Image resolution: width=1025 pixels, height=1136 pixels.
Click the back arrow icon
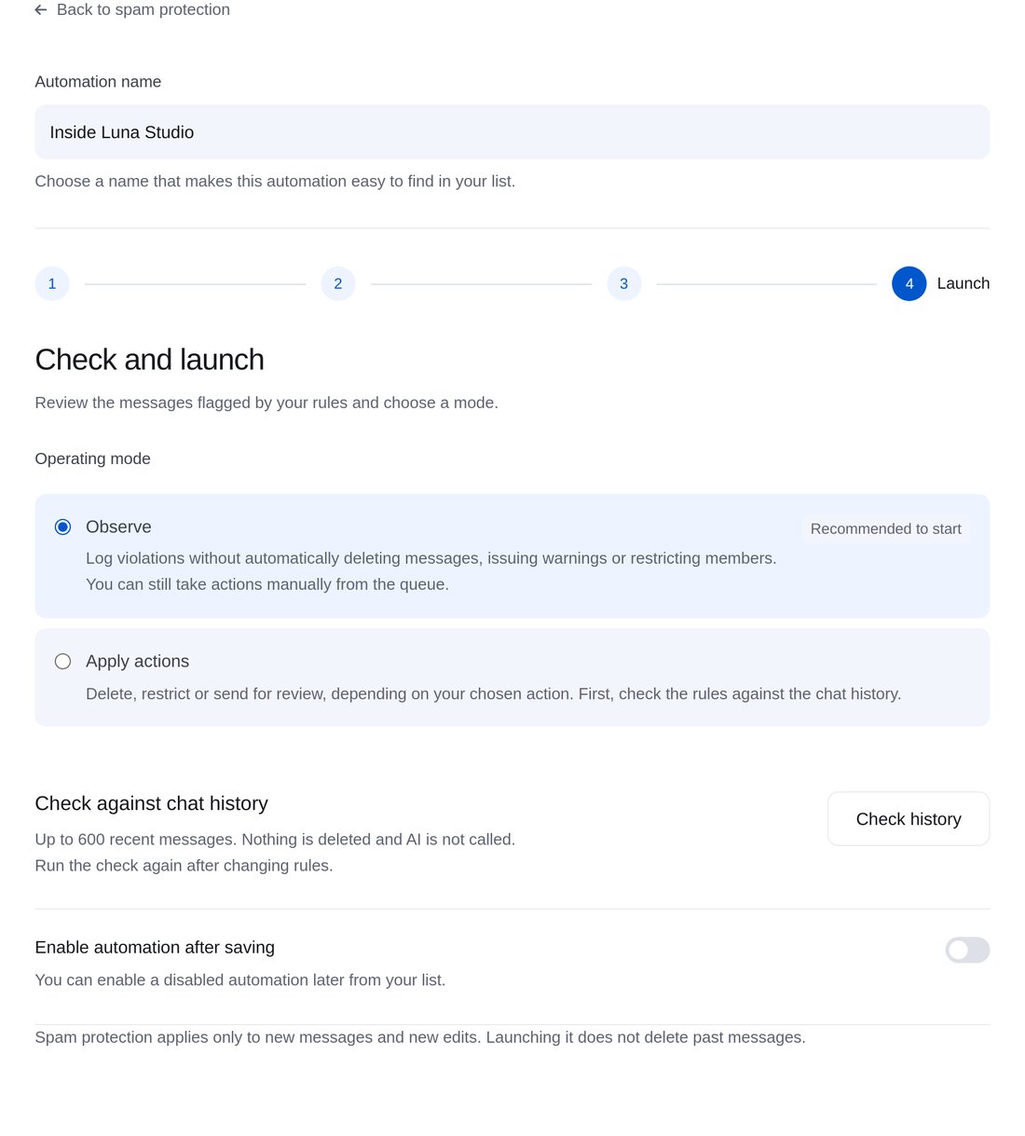[41, 10]
